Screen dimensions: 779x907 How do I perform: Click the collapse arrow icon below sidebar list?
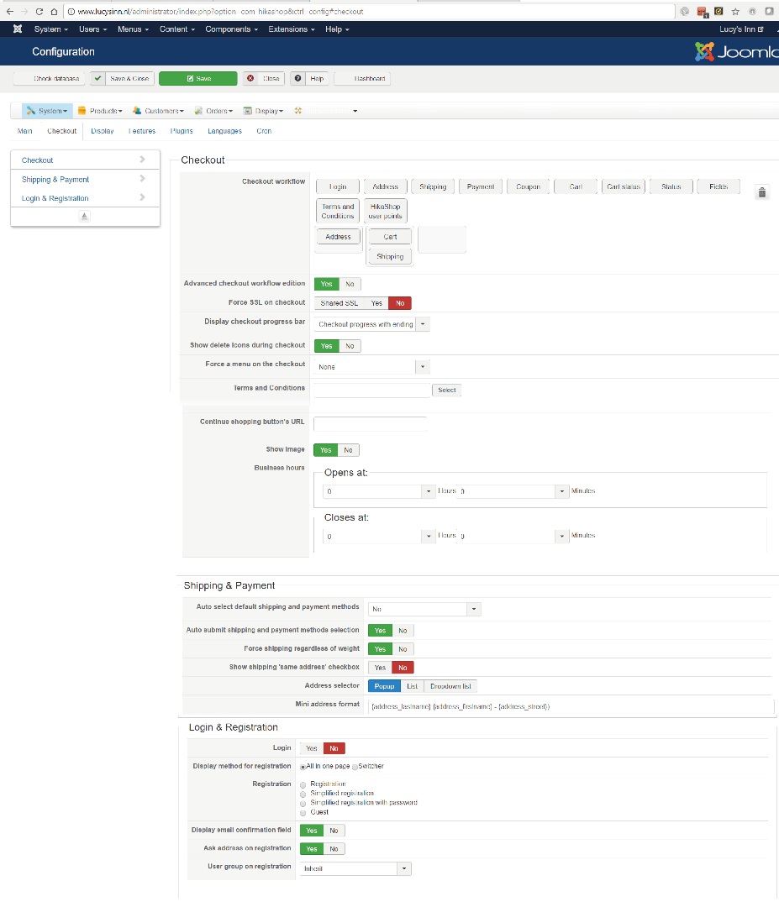coord(85,216)
